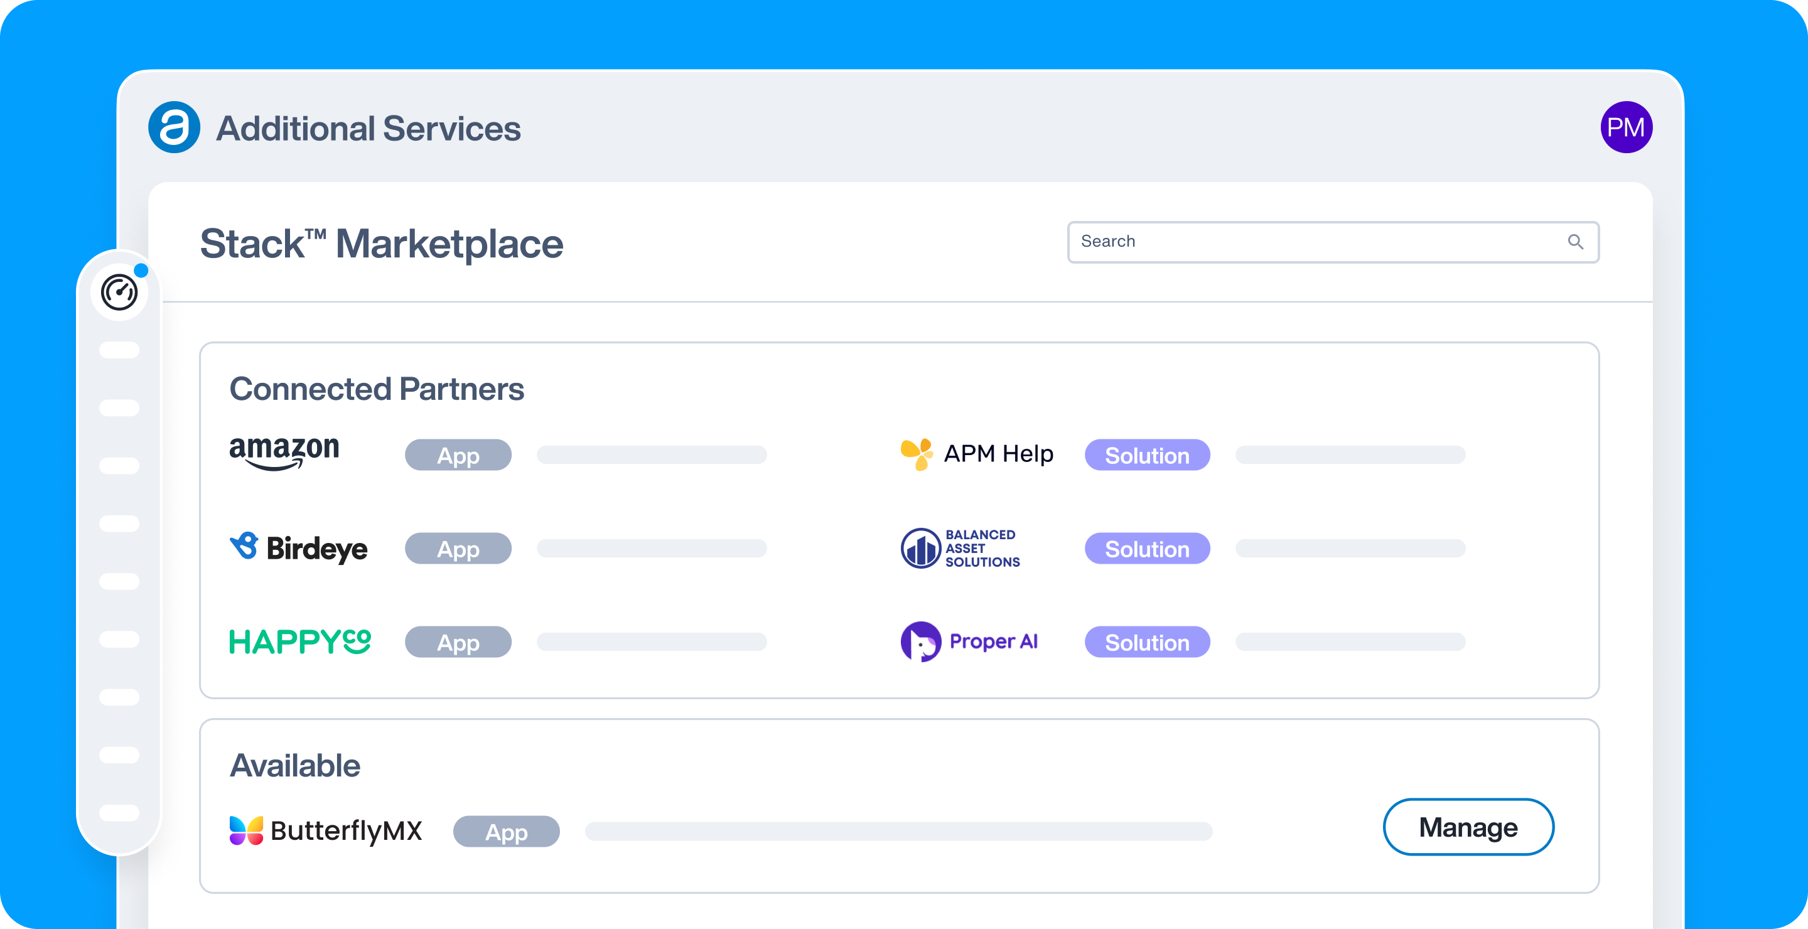Click the APM Help flower logo
Image resolution: width=1808 pixels, height=929 pixels.
click(x=917, y=453)
